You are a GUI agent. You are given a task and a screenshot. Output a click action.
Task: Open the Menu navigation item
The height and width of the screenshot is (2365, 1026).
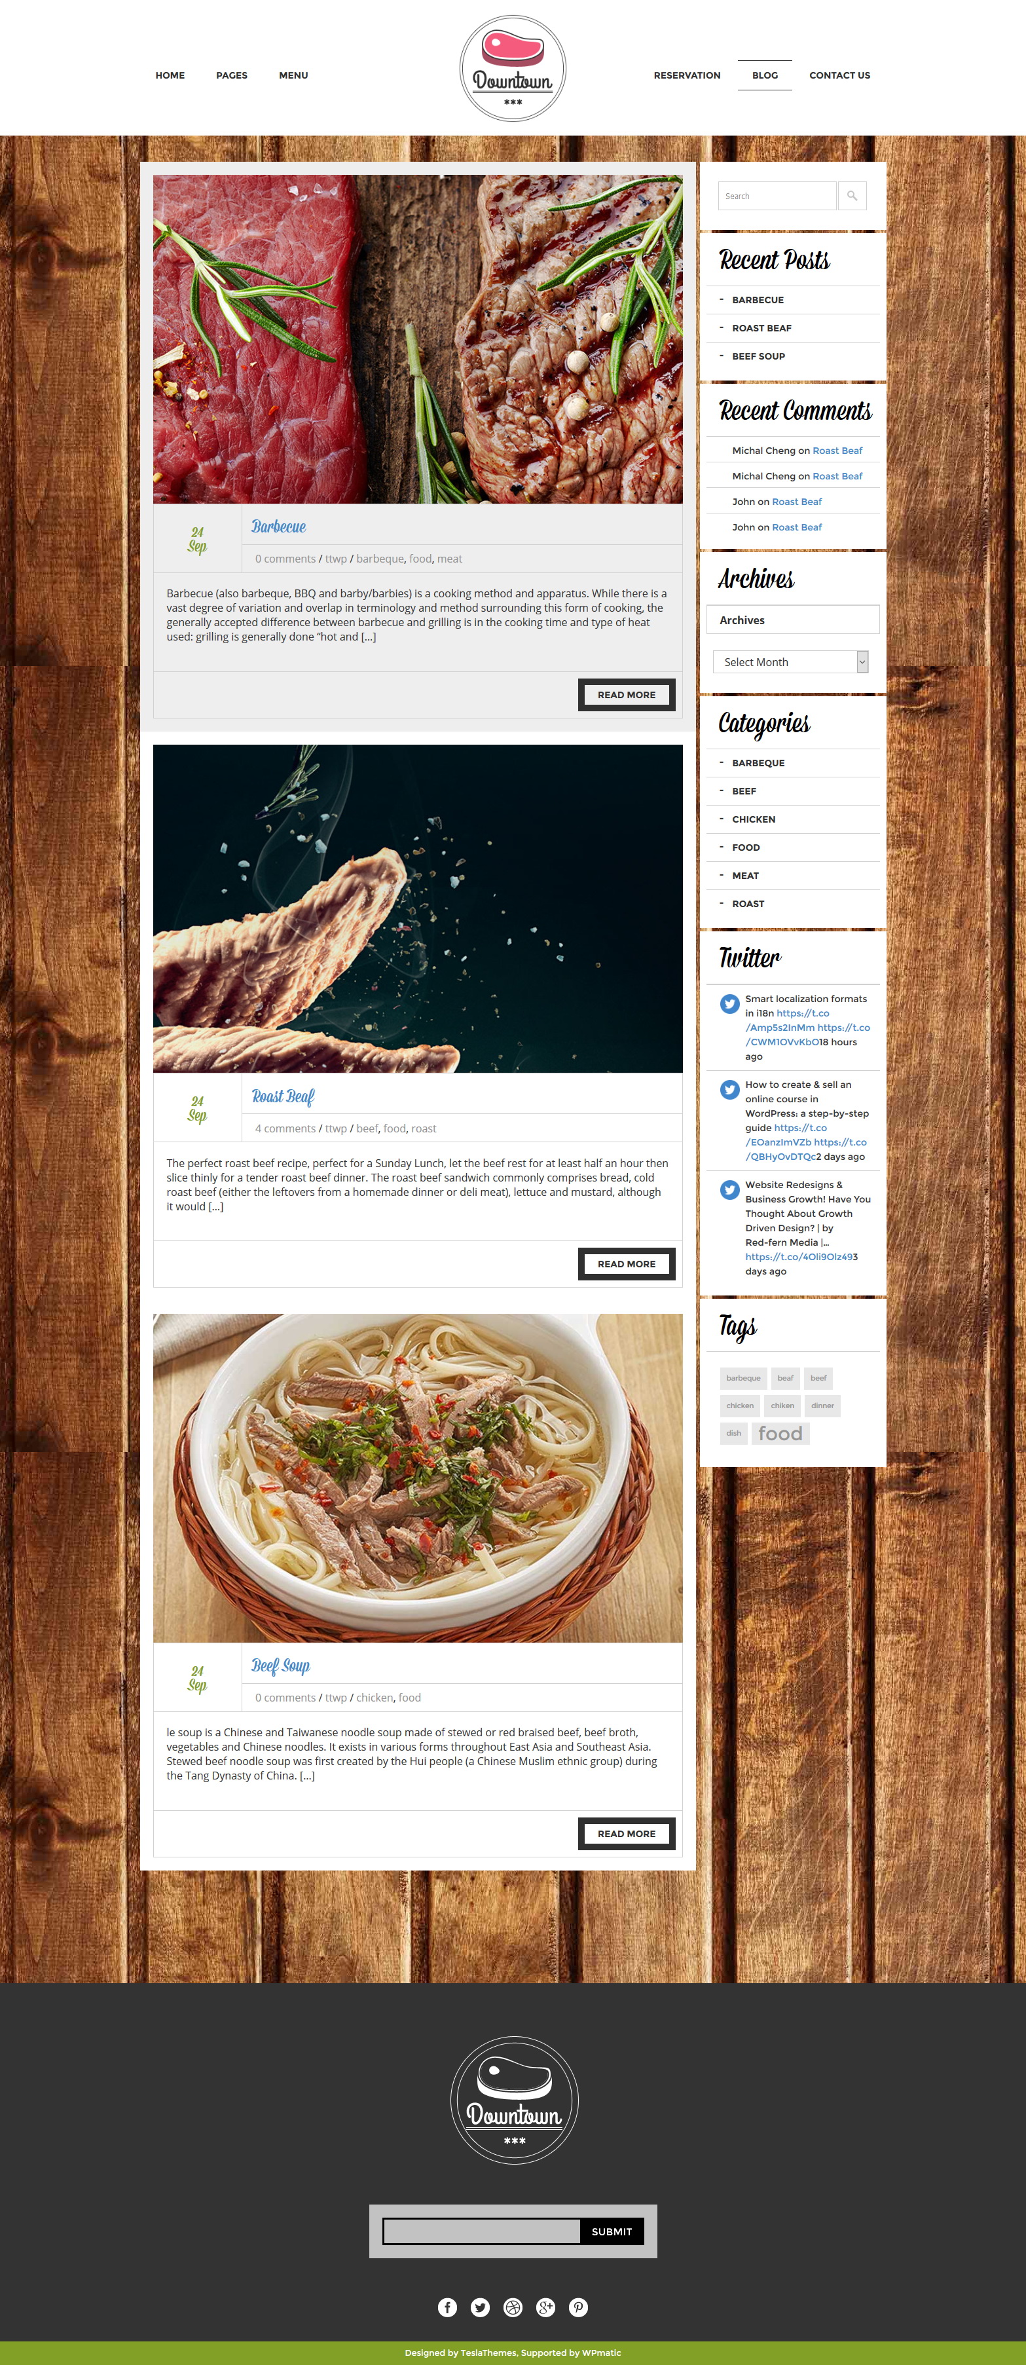[294, 75]
